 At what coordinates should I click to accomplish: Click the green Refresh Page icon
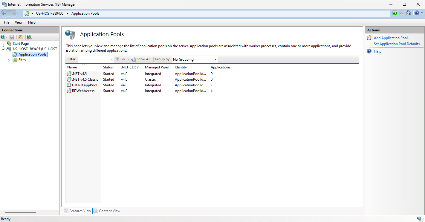[395, 13]
